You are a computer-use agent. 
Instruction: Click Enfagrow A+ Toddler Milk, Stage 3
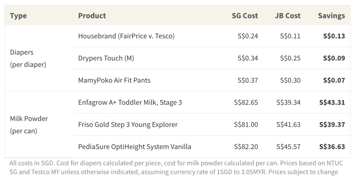coord(130,102)
